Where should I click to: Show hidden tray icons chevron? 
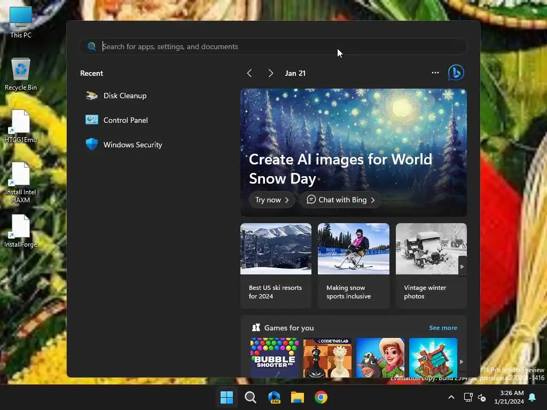[451, 397]
